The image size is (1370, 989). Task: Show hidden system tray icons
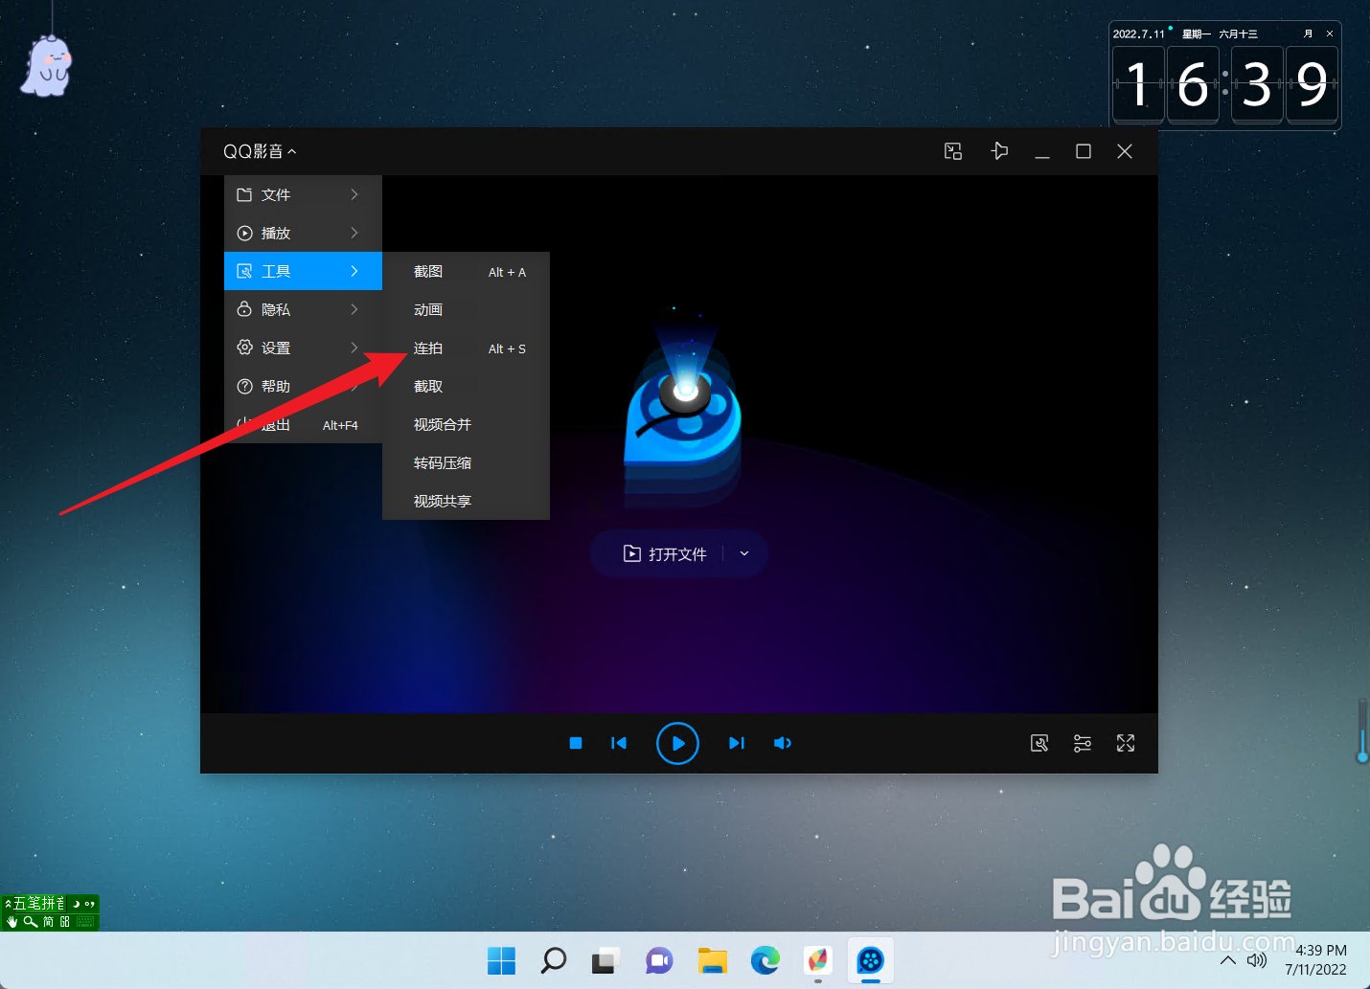(1227, 960)
